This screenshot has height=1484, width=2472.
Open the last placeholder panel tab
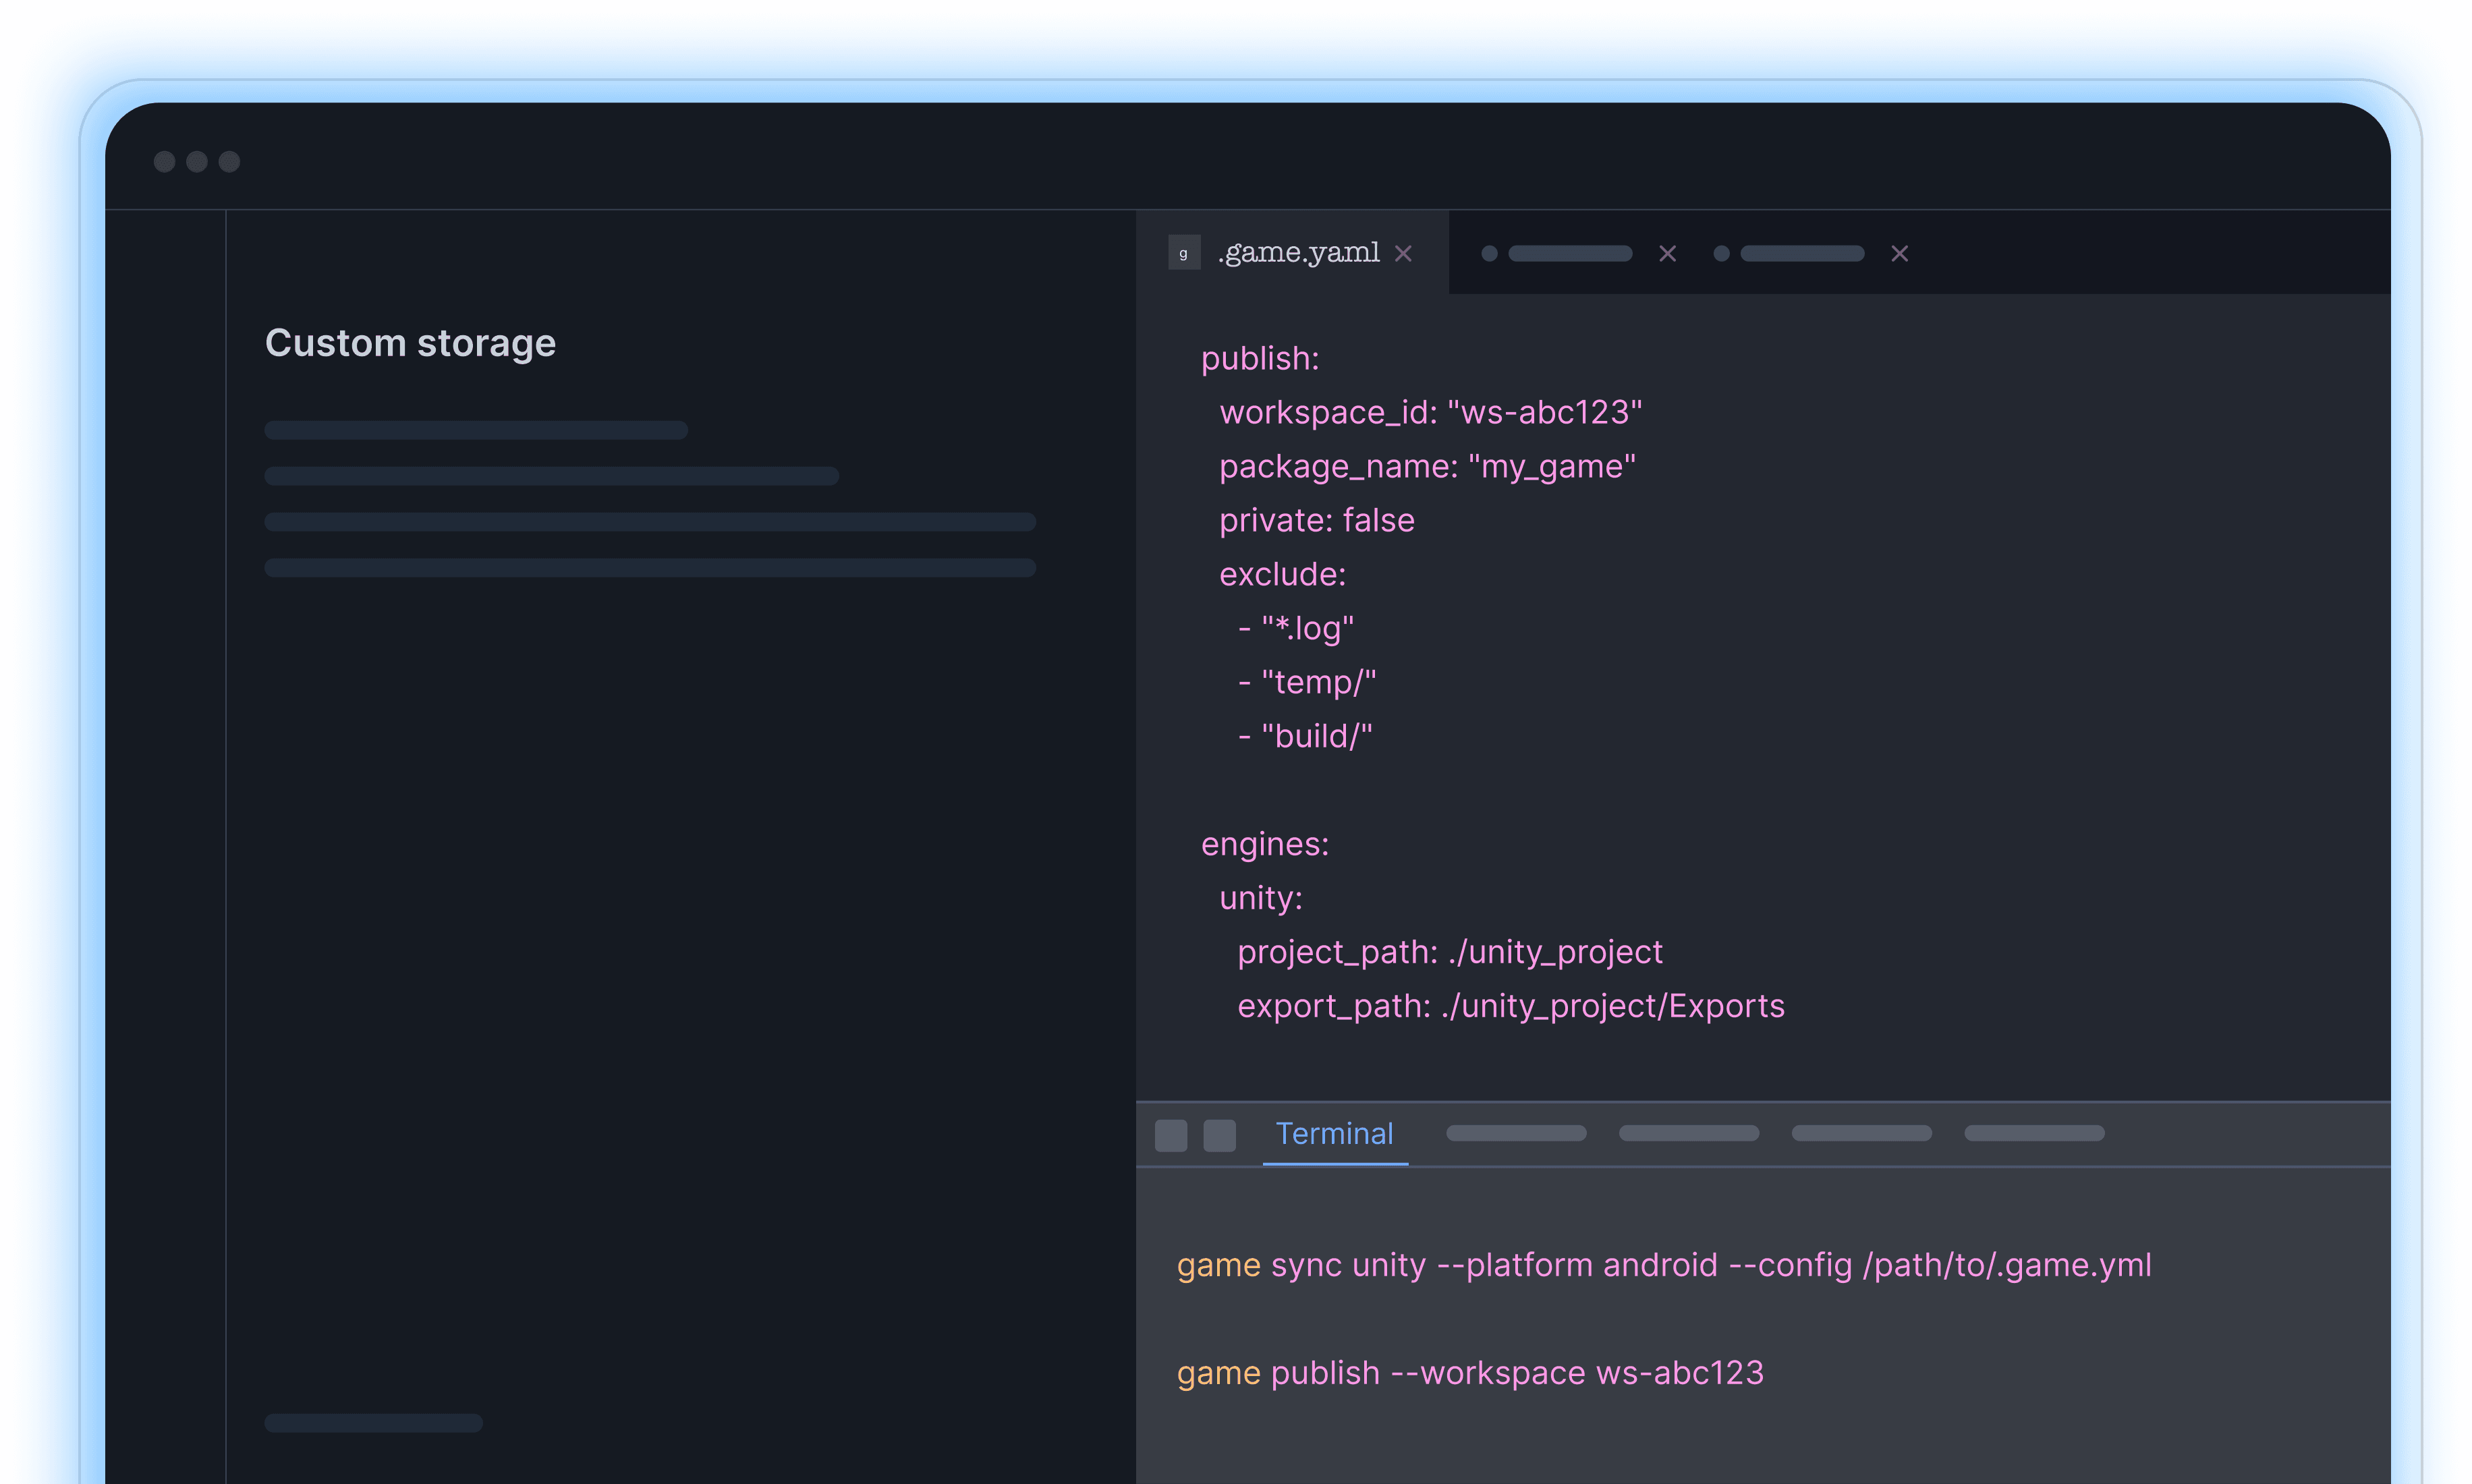[x=2034, y=1133]
